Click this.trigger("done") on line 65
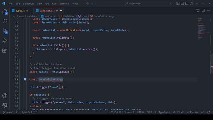Screen dimensions: 213x120 tap(47, 87)
